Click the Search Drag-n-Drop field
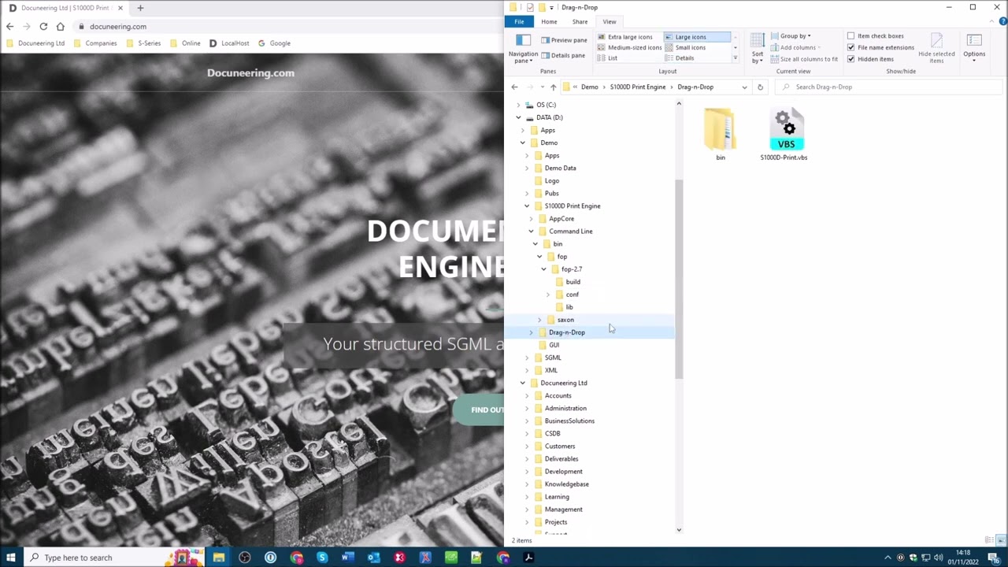1008x567 pixels. point(890,87)
